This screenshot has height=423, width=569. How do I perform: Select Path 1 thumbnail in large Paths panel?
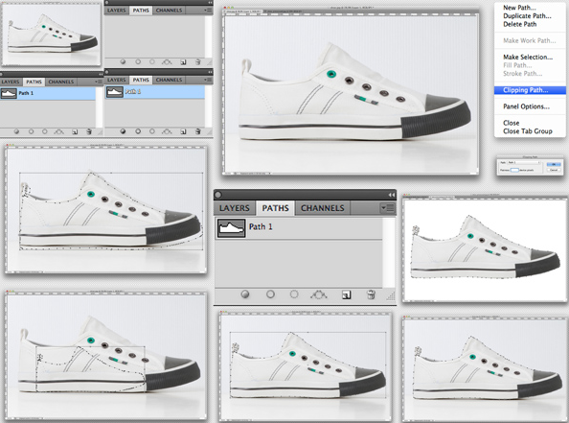click(x=231, y=228)
